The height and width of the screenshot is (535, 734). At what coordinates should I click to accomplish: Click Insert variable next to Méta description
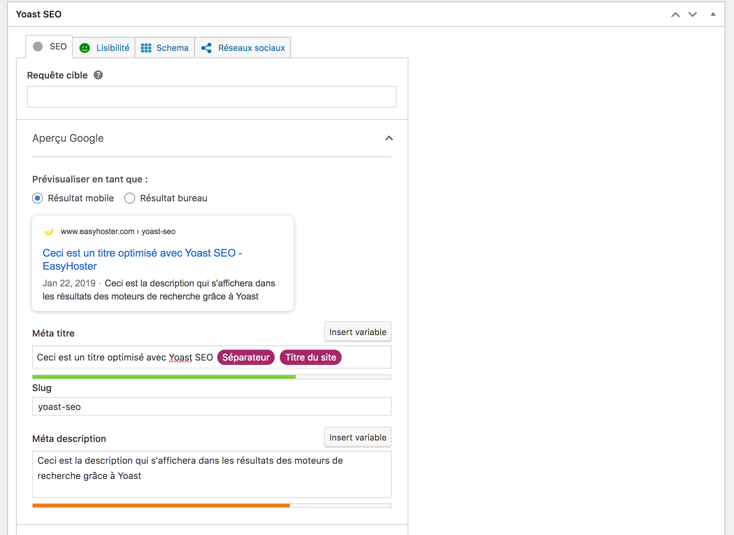358,437
